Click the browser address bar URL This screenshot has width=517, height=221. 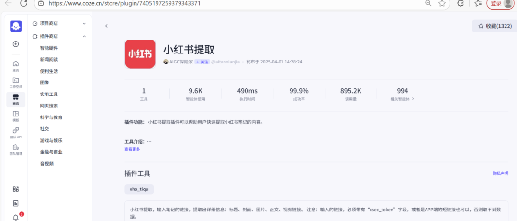[124, 4]
